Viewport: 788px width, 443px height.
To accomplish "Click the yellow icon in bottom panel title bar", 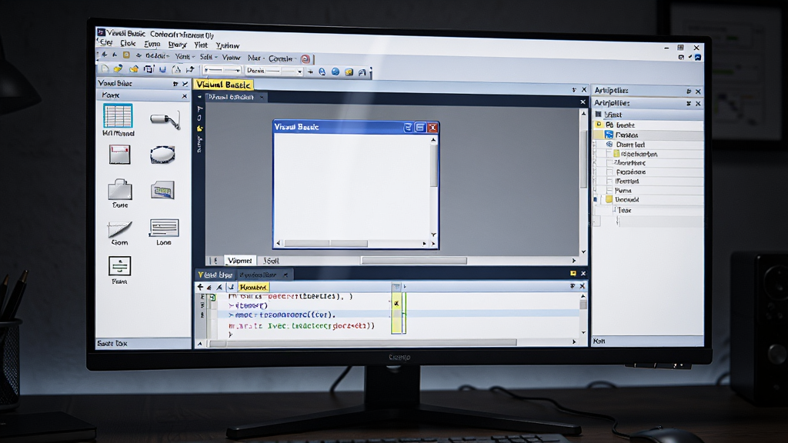I will click(573, 273).
